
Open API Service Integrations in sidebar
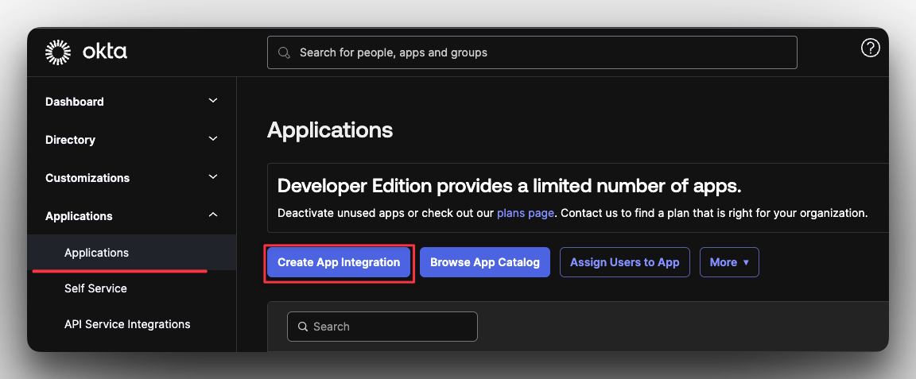click(127, 324)
